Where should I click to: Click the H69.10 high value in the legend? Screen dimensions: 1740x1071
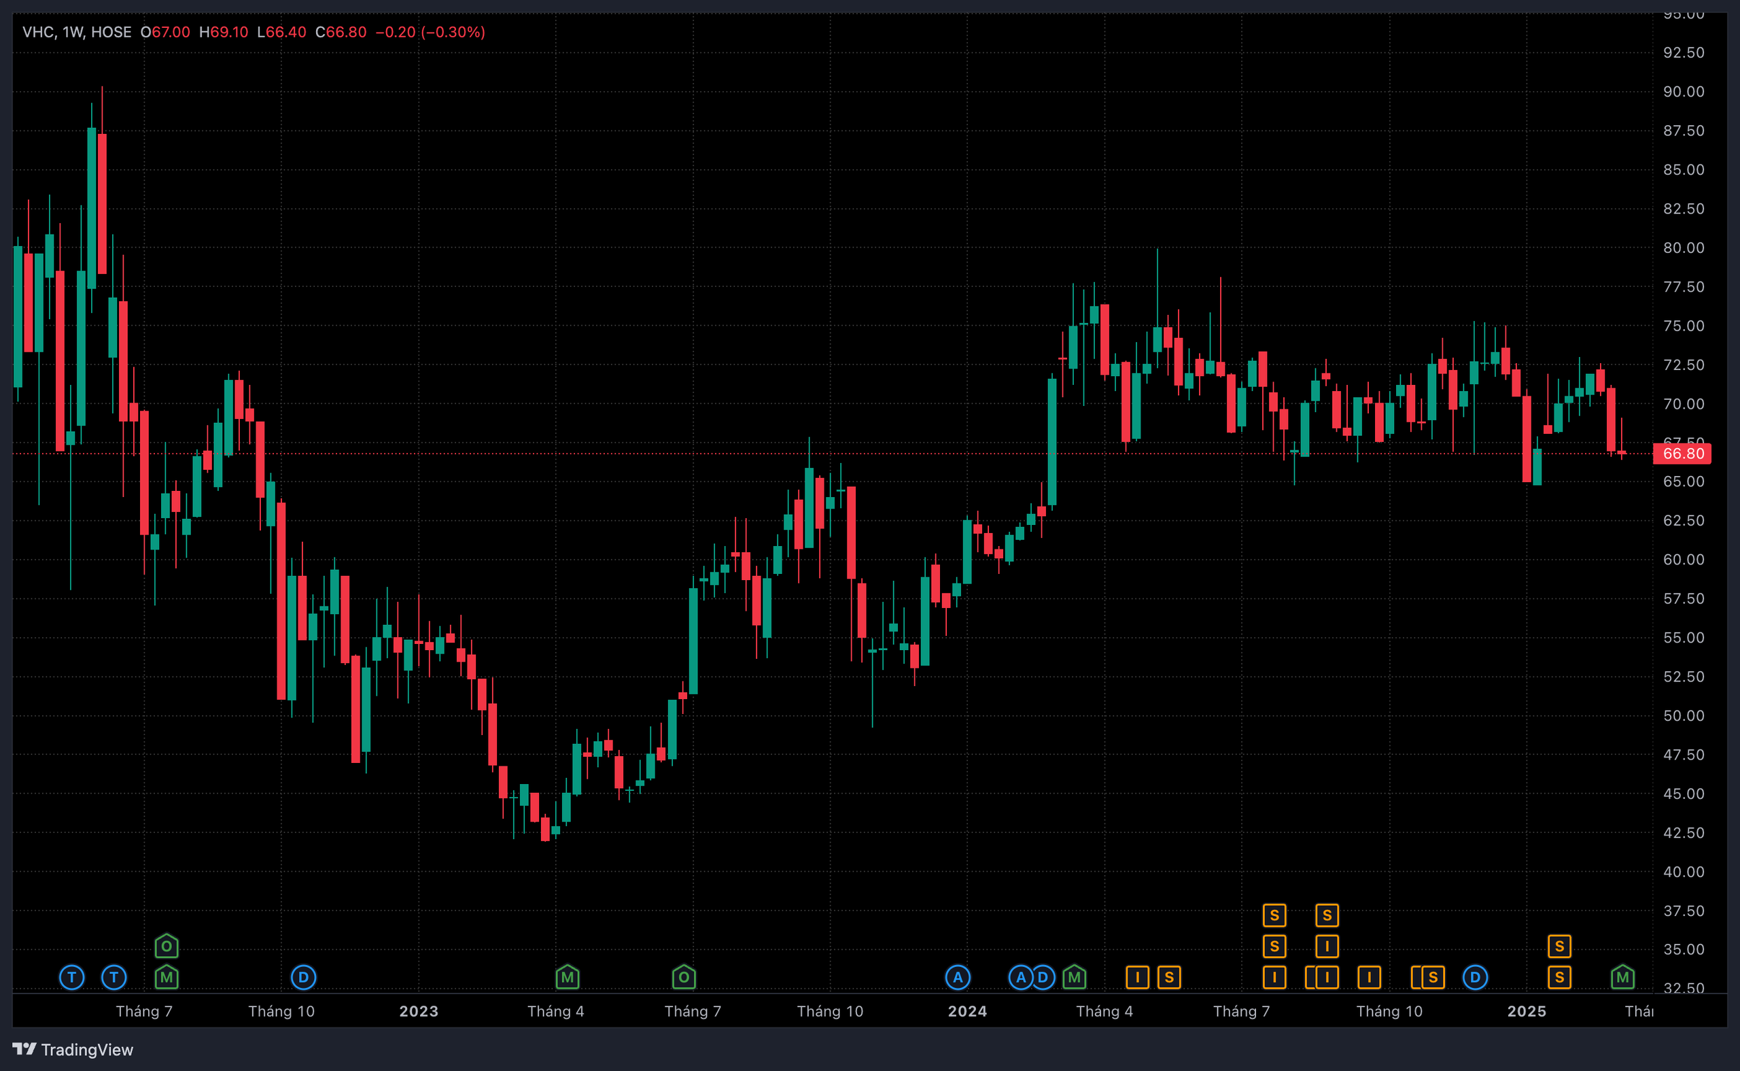point(224,32)
